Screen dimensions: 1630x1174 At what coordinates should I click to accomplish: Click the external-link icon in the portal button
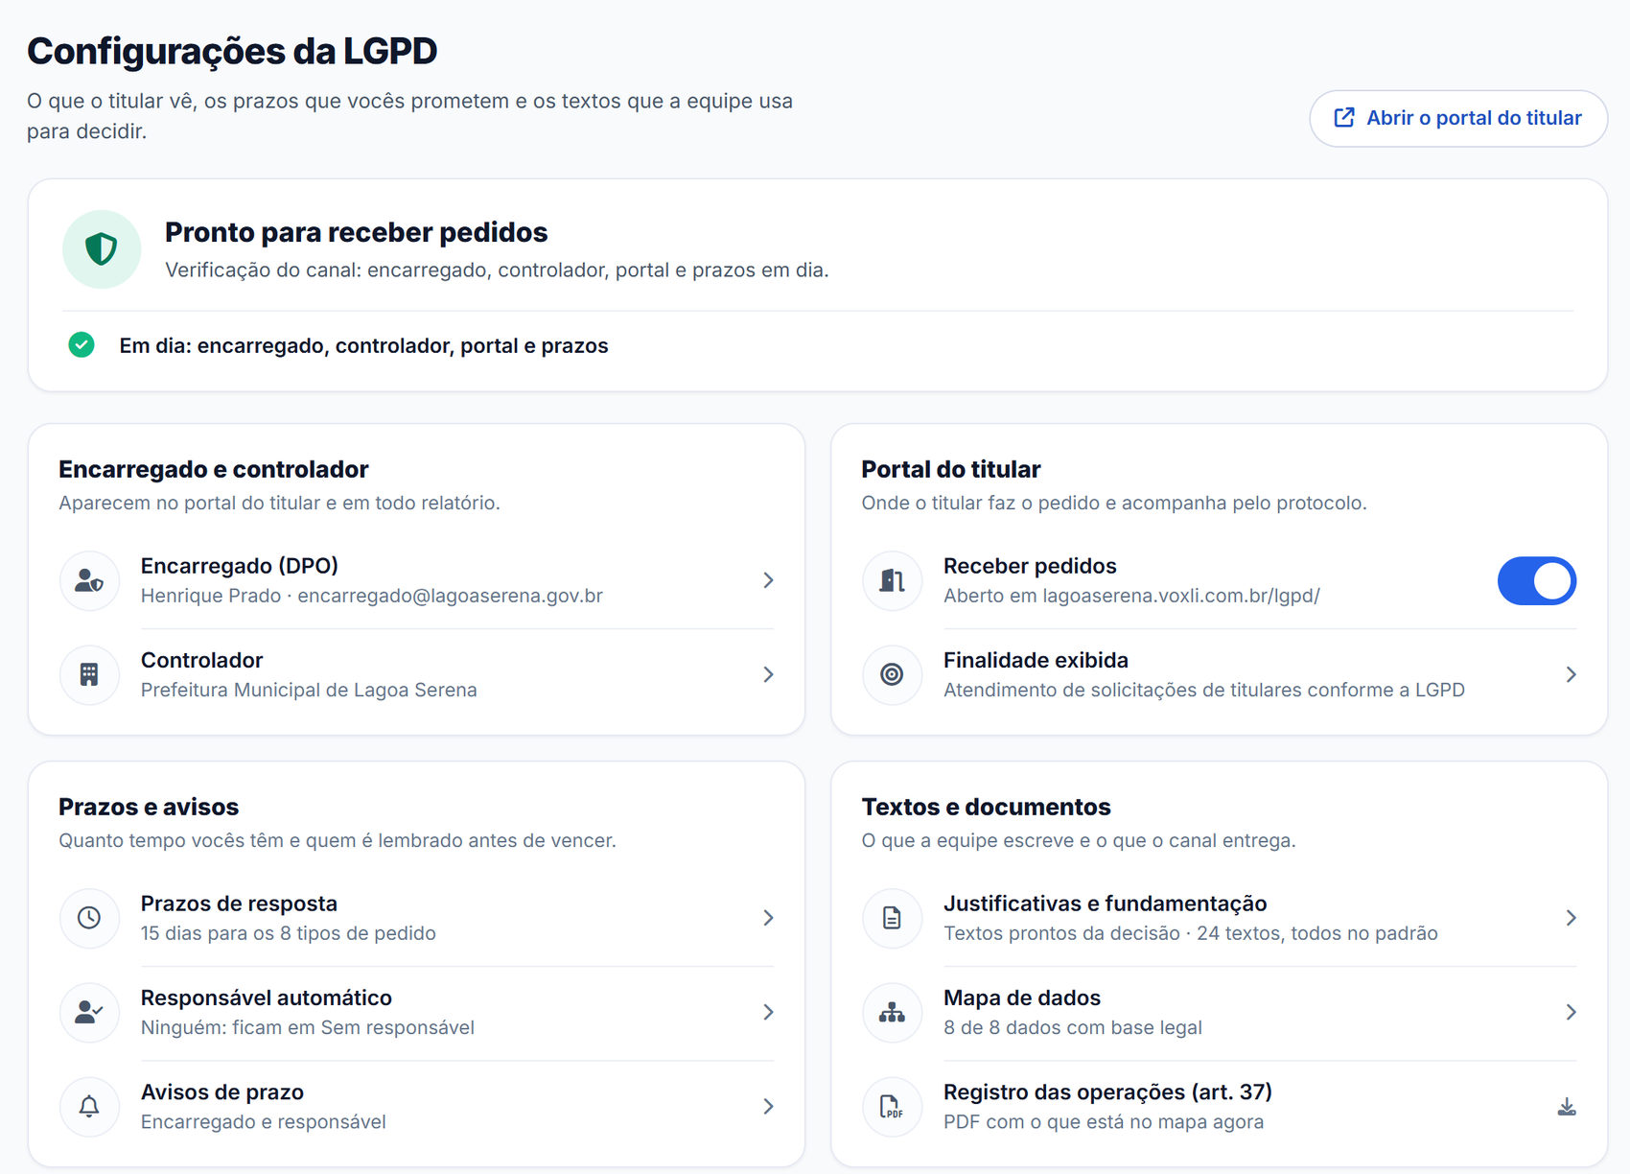coord(1344,117)
